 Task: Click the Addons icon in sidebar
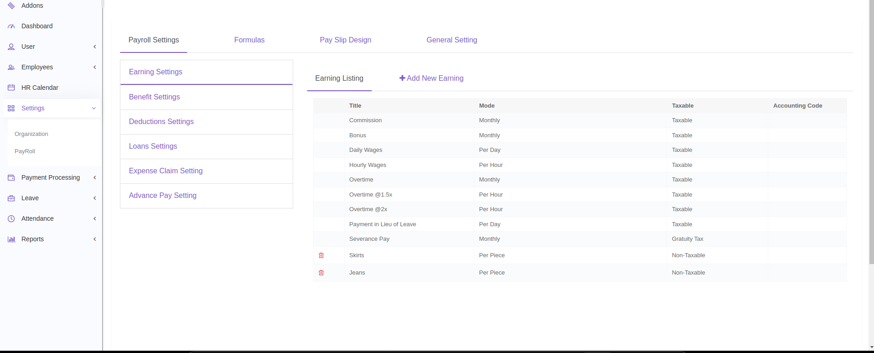pyautogui.click(x=11, y=5)
